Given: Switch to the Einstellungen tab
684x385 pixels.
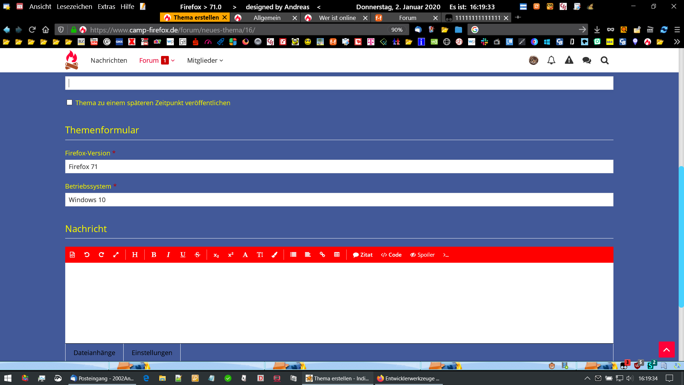Looking at the screenshot, I should click(x=152, y=353).
